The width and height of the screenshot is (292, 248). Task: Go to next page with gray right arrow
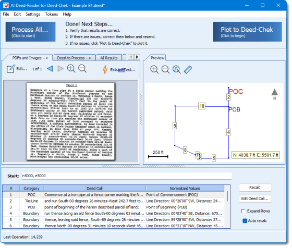pos(60,69)
